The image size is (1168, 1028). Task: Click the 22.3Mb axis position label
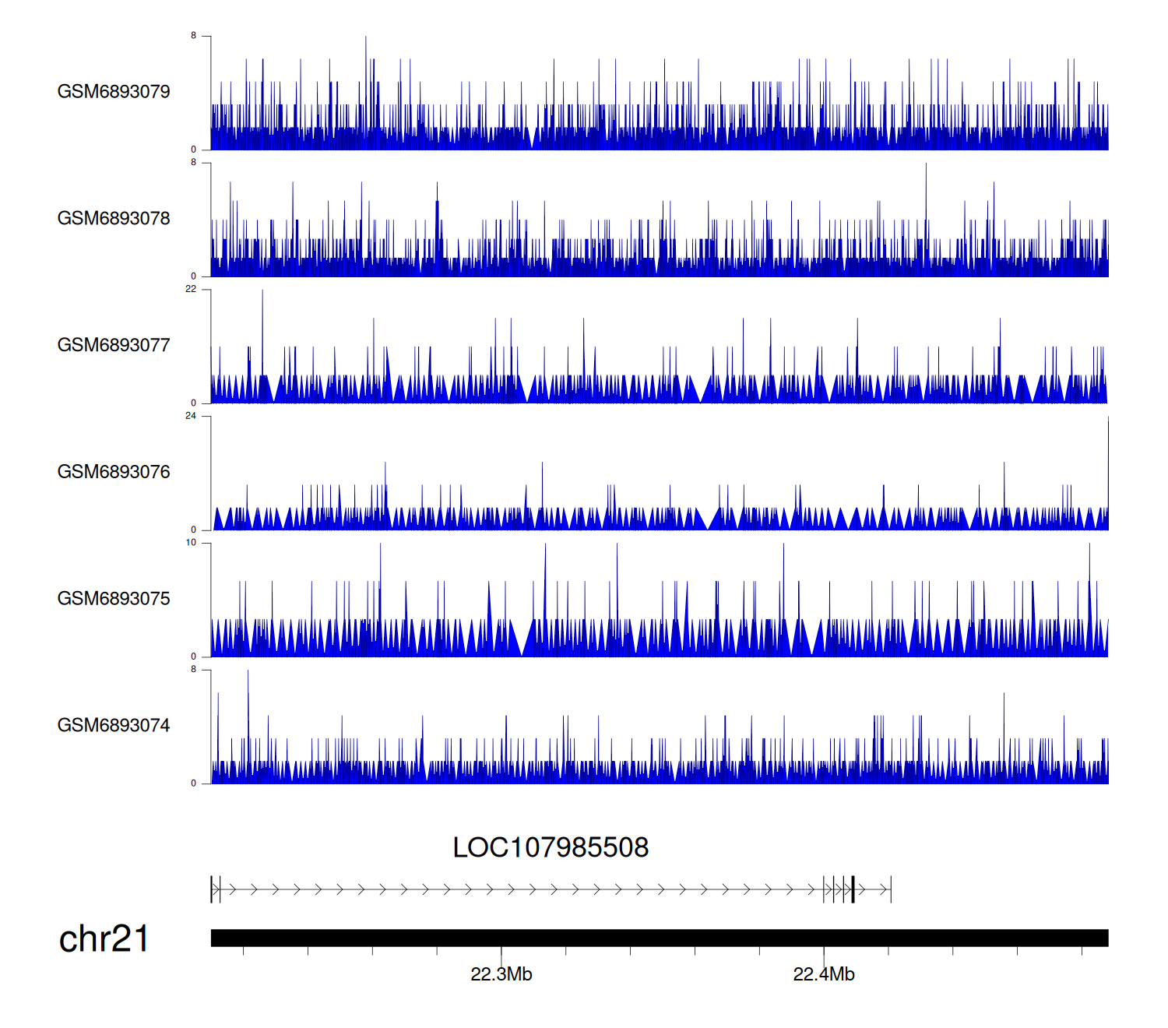click(501, 975)
